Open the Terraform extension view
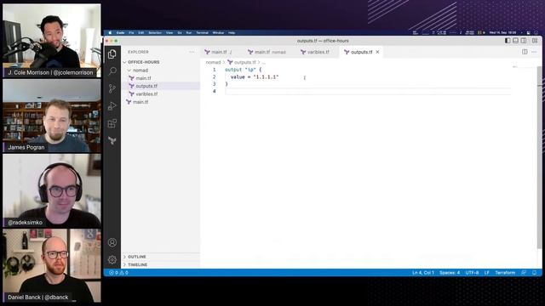 112,140
